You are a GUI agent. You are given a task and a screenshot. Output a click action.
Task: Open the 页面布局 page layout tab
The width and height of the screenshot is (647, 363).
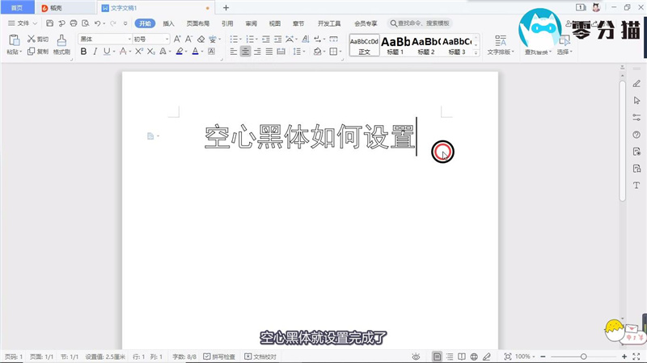pos(198,23)
